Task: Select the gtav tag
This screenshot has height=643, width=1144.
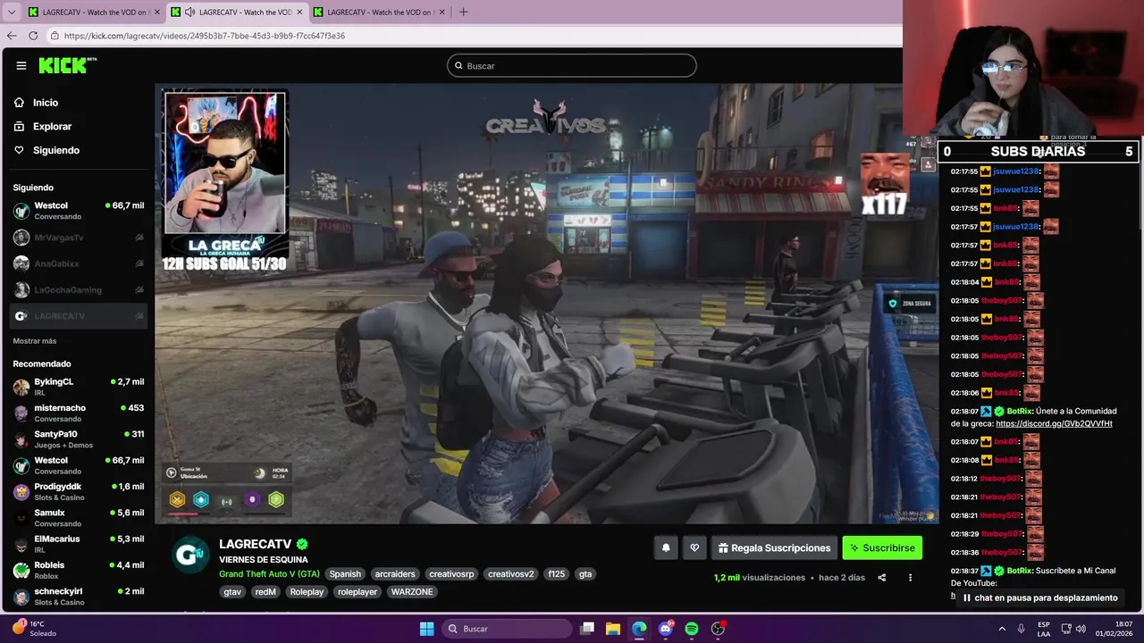Action: 232,592
